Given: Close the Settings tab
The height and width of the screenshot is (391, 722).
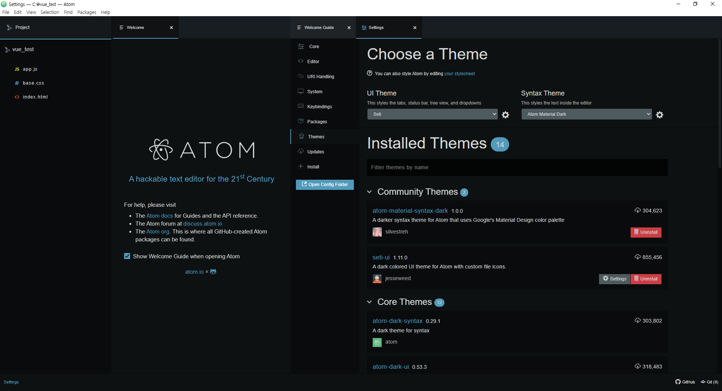Looking at the screenshot, I should click(x=415, y=28).
